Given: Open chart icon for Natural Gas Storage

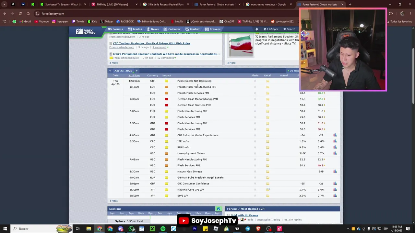Looking at the screenshot, I should coord(335,172).
